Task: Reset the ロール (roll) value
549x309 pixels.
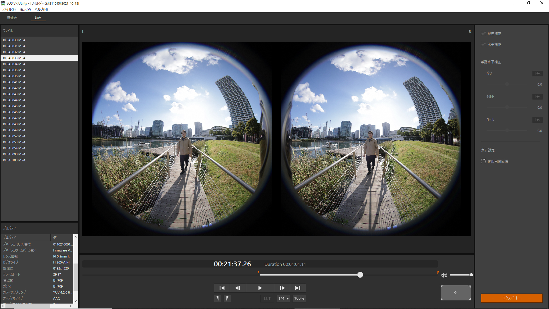Action: [x=537, y=120]
